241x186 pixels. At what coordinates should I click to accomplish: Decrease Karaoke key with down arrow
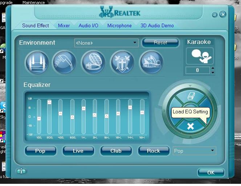(213, 72)
